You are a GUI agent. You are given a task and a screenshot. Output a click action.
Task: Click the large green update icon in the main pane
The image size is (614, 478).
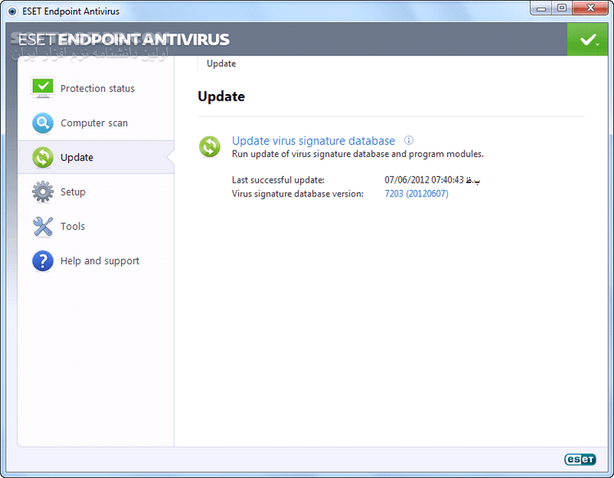[x=210, y=147]
